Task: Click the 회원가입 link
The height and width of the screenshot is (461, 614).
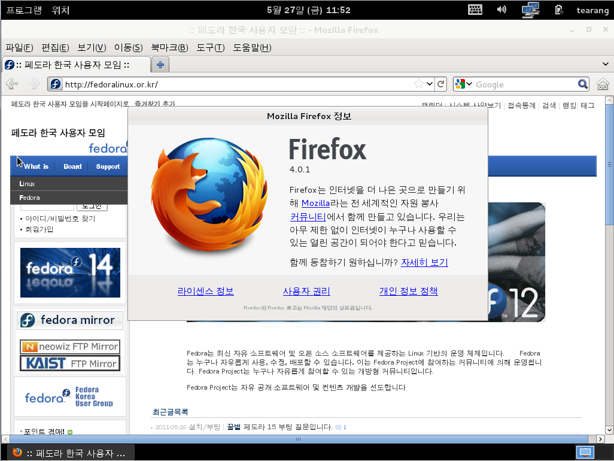Action: pyautogui.click(x=39, y=229)
